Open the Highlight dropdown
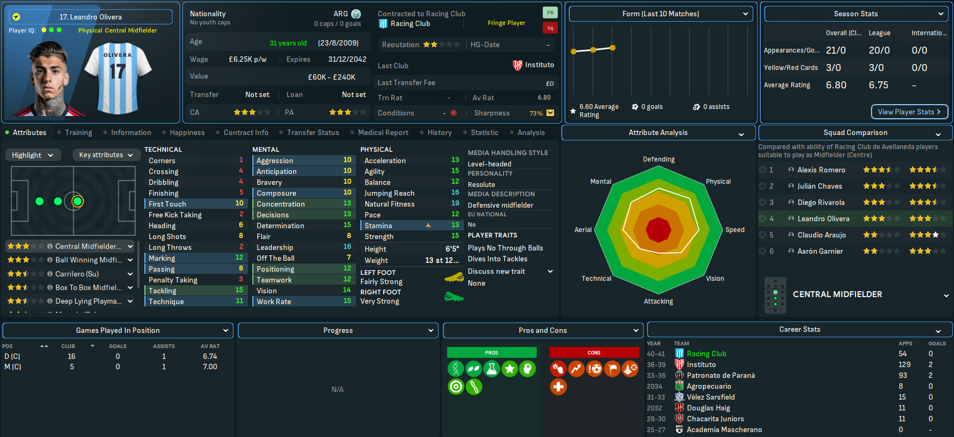Viewport: 954px width, 437px height. coord(33,155)
